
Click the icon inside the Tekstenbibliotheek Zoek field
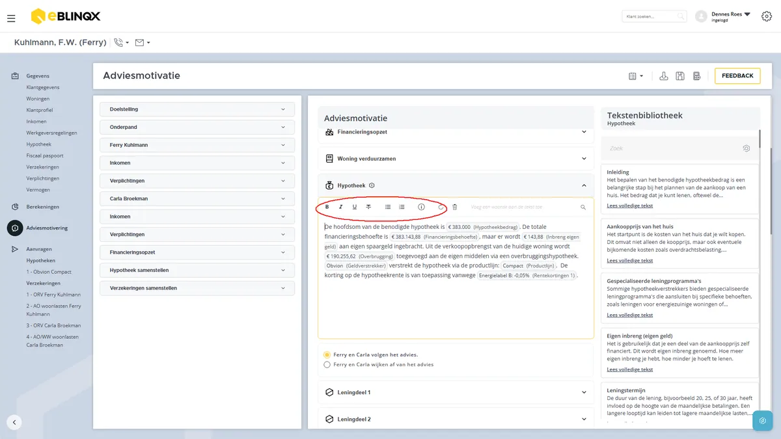[746, 148]
